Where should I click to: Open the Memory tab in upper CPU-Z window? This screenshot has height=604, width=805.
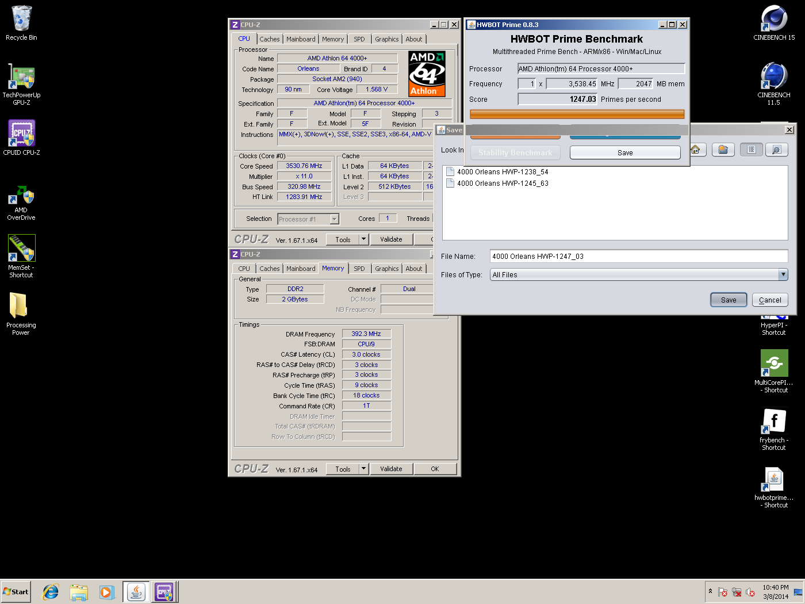click(333, 39)
